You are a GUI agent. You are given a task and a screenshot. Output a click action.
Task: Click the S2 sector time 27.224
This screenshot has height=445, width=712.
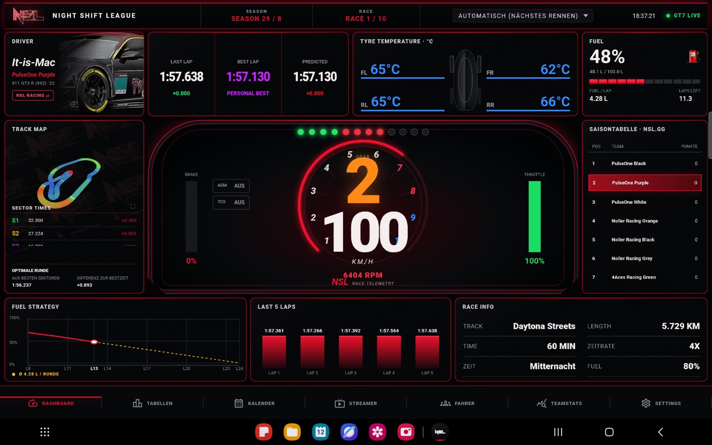click(36, 234)
